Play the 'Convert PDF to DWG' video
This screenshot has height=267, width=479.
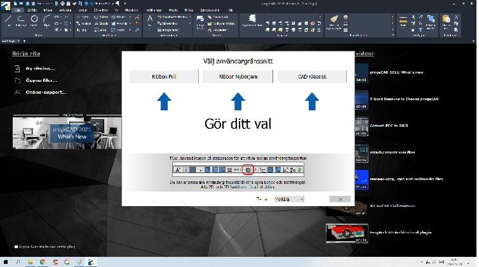tap(361, 126)
